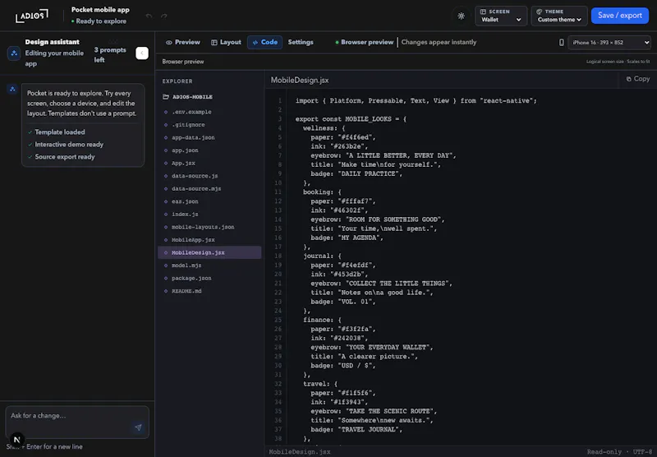The width and height of the screenshot is (657, 457).
Task: Open .env.example in the explorer
Action: 209,112
